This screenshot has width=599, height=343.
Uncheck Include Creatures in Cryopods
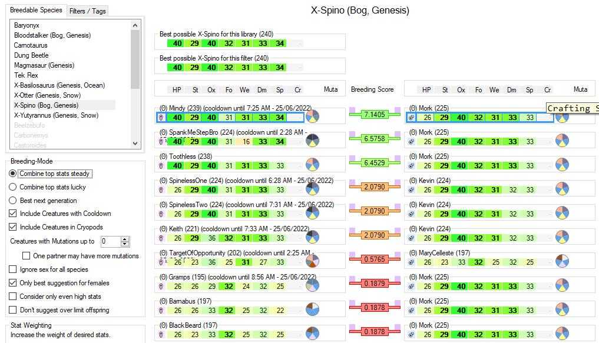point(12,227)
